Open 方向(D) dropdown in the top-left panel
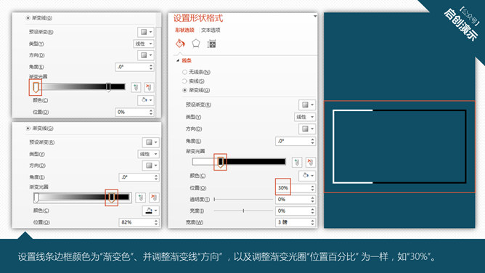This screenshot has width=485, height=273. 146,55
